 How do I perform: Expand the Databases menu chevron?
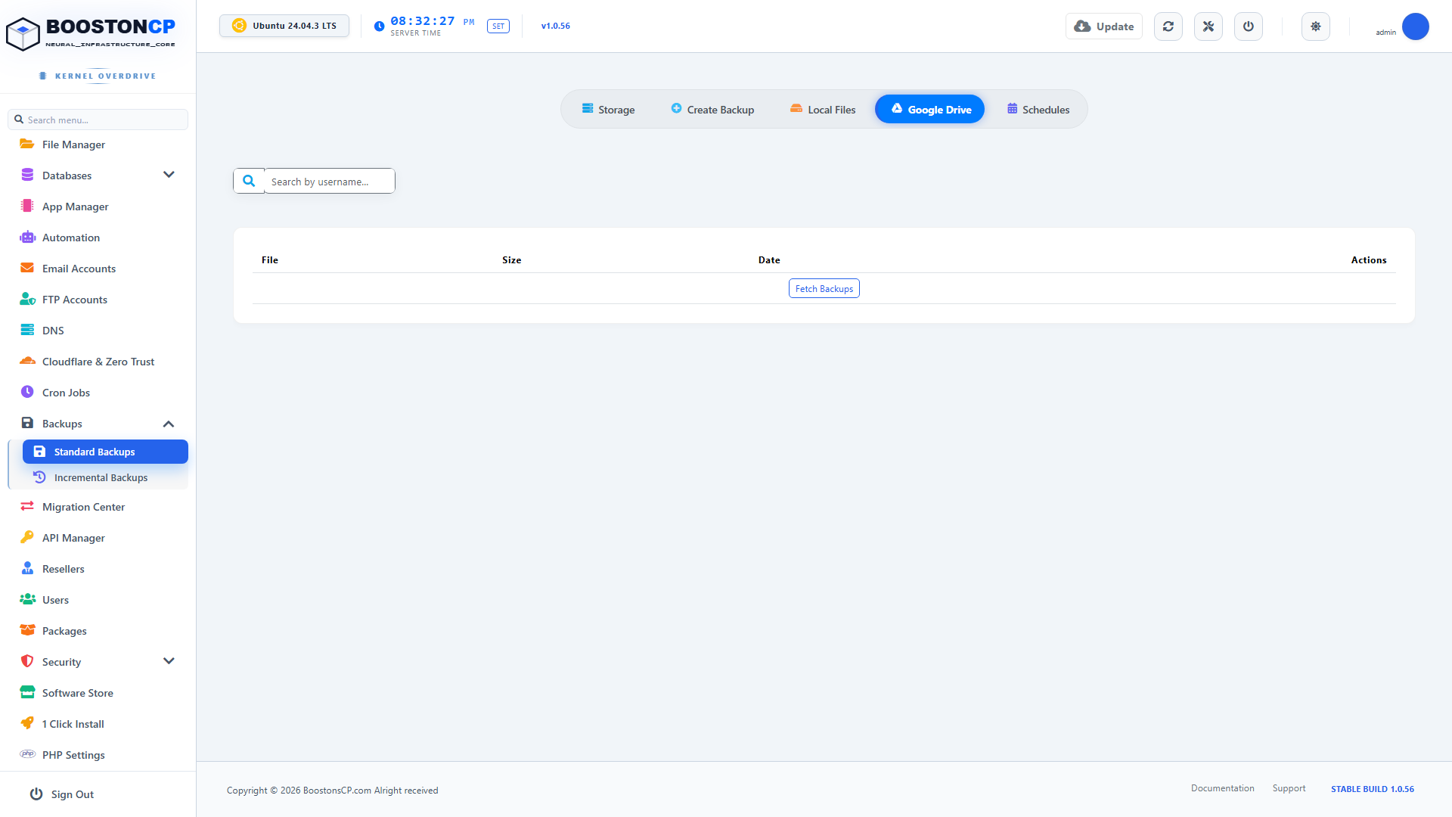click(x=169, y=175)
